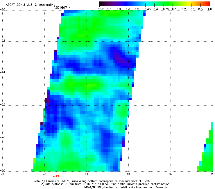The image size is (215, 189).
Task: Click the longitude axis label '90'
Action: pyautogui.click(x=213, y=174)
